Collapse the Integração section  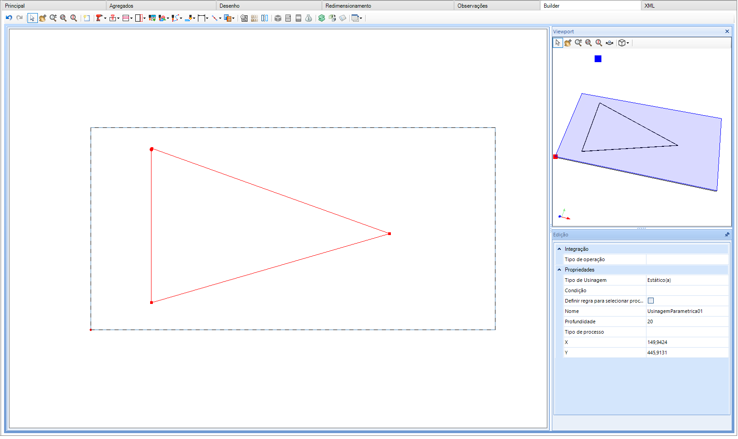coord(559,249)
